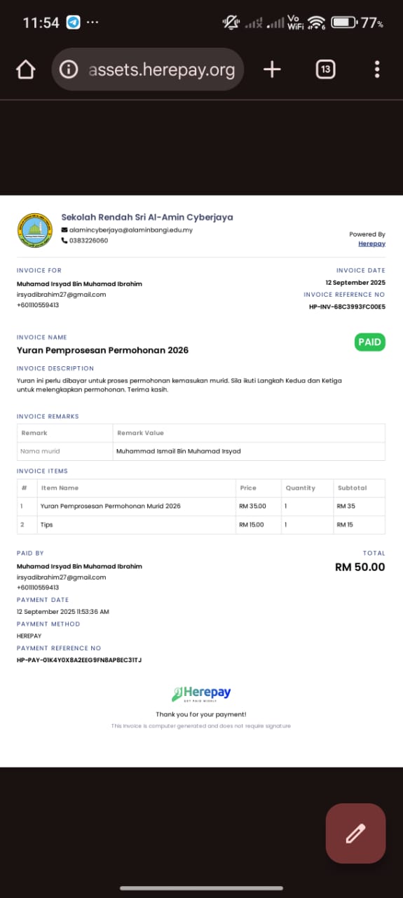This screenshot has height=898, width=403.
Task: Tap the red pencil edit floating button
Action: click(355, 833)
